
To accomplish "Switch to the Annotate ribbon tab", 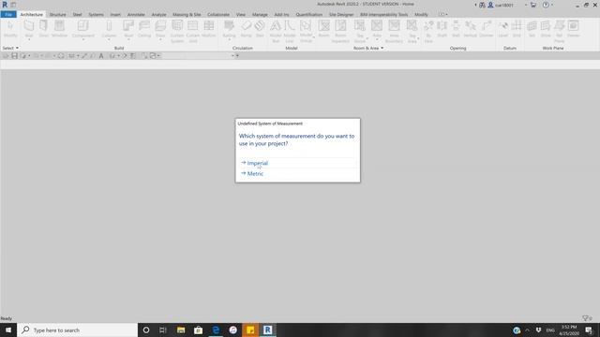I will 136,15.
